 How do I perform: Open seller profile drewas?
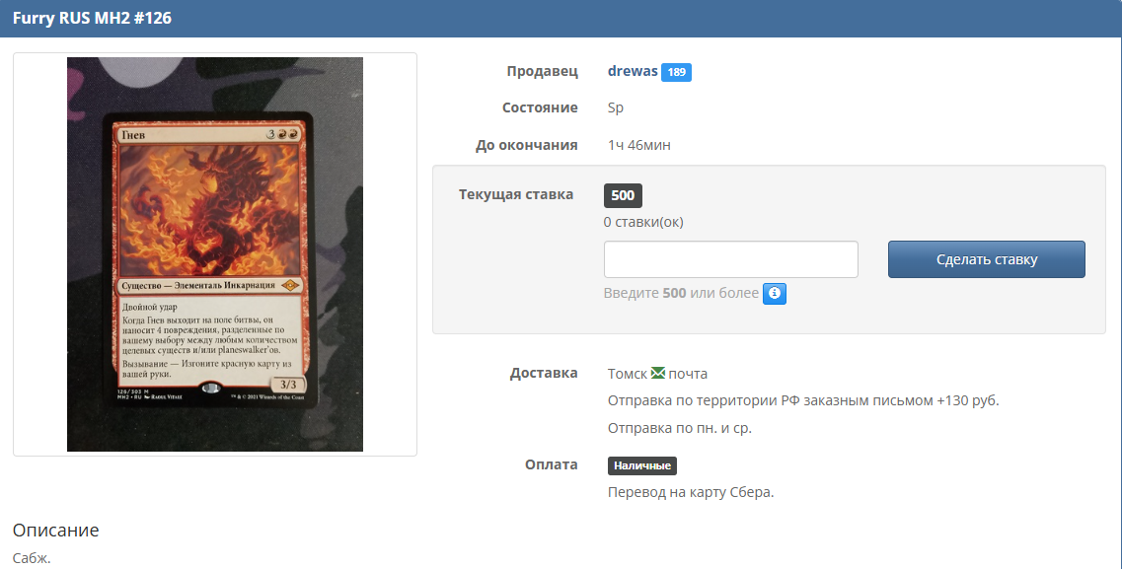633,71
